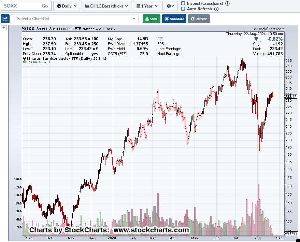This screenshot has height=242, width=300.
Task: Expand the OHLC Bars (thick) chart type dropdown
Action: point(106,6)
